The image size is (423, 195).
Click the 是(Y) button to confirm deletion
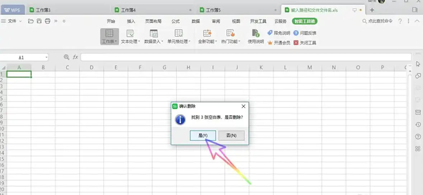pos(203,136)
